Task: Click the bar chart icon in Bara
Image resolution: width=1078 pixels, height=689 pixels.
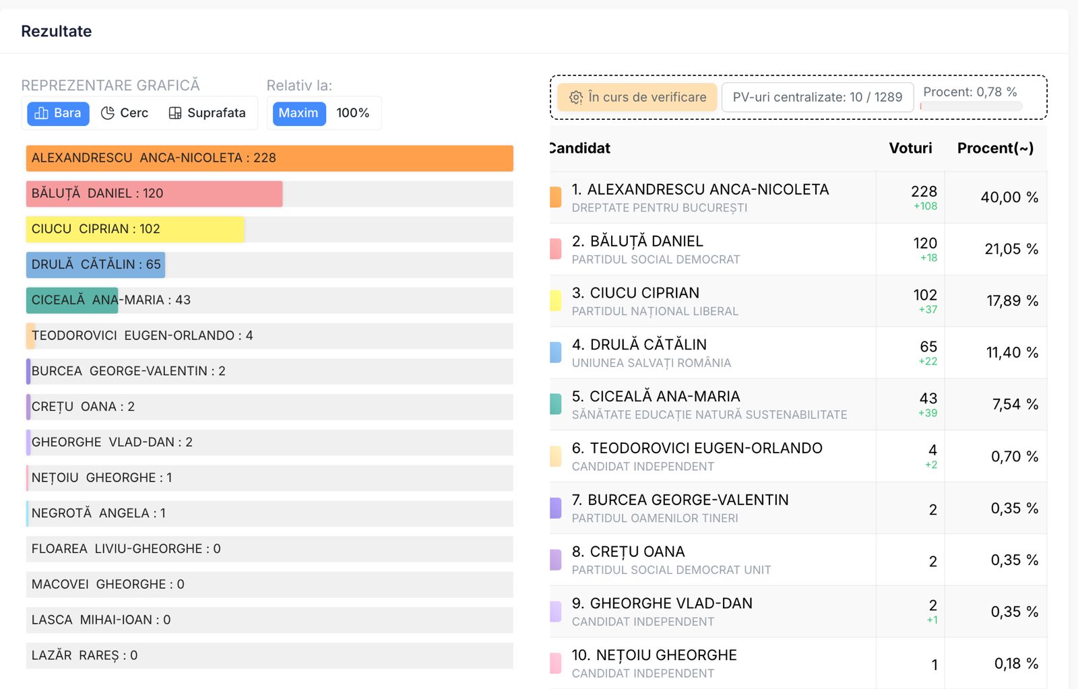Action: [41, 113]
